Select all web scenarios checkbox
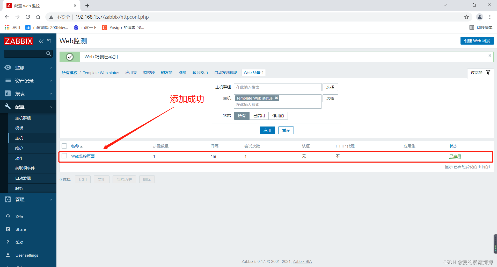 [64, 146]
